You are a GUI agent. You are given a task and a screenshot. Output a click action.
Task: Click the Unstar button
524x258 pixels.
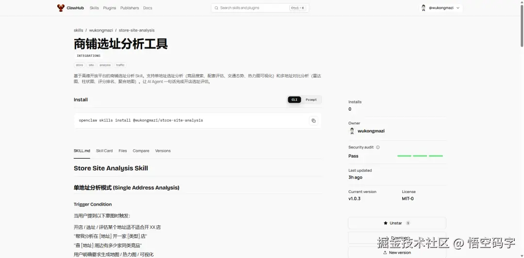pyautogui.click(x=397, y=223)
